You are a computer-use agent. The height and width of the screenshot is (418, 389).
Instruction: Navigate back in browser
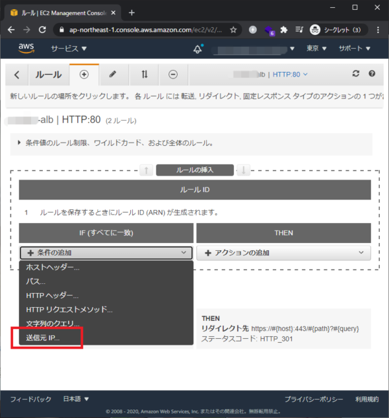pyautogui.click(x=11, y=30)
